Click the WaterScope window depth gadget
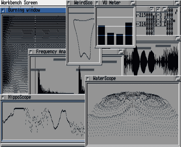The image size is (181, 147). tap(178, 78)
